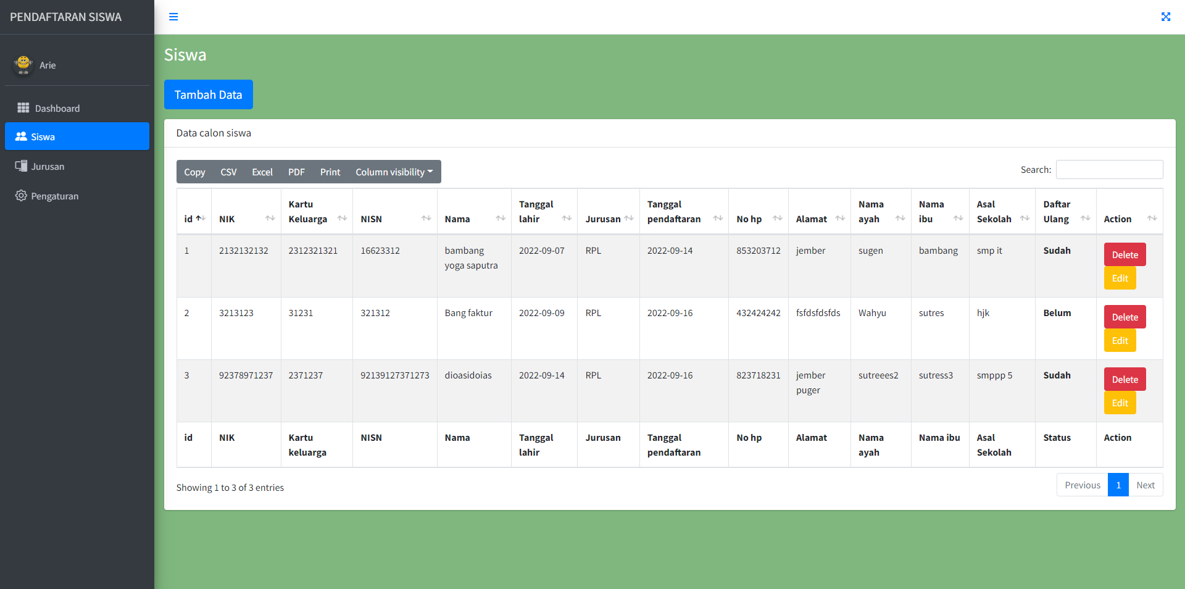This screenshot has height=589, width=1185.
Task: Open the Column visibility dropdown
Action: coord(394,172)
